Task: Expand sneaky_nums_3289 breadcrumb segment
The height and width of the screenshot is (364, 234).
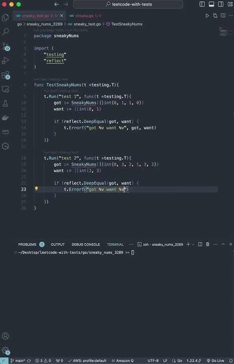Action: click(x=44, y=24)
